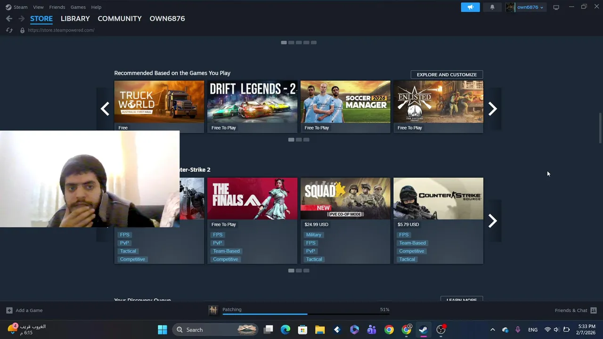Click the Add a Game plus icon
The height and width of the screenshot is (339, 603).
[9, 310]
